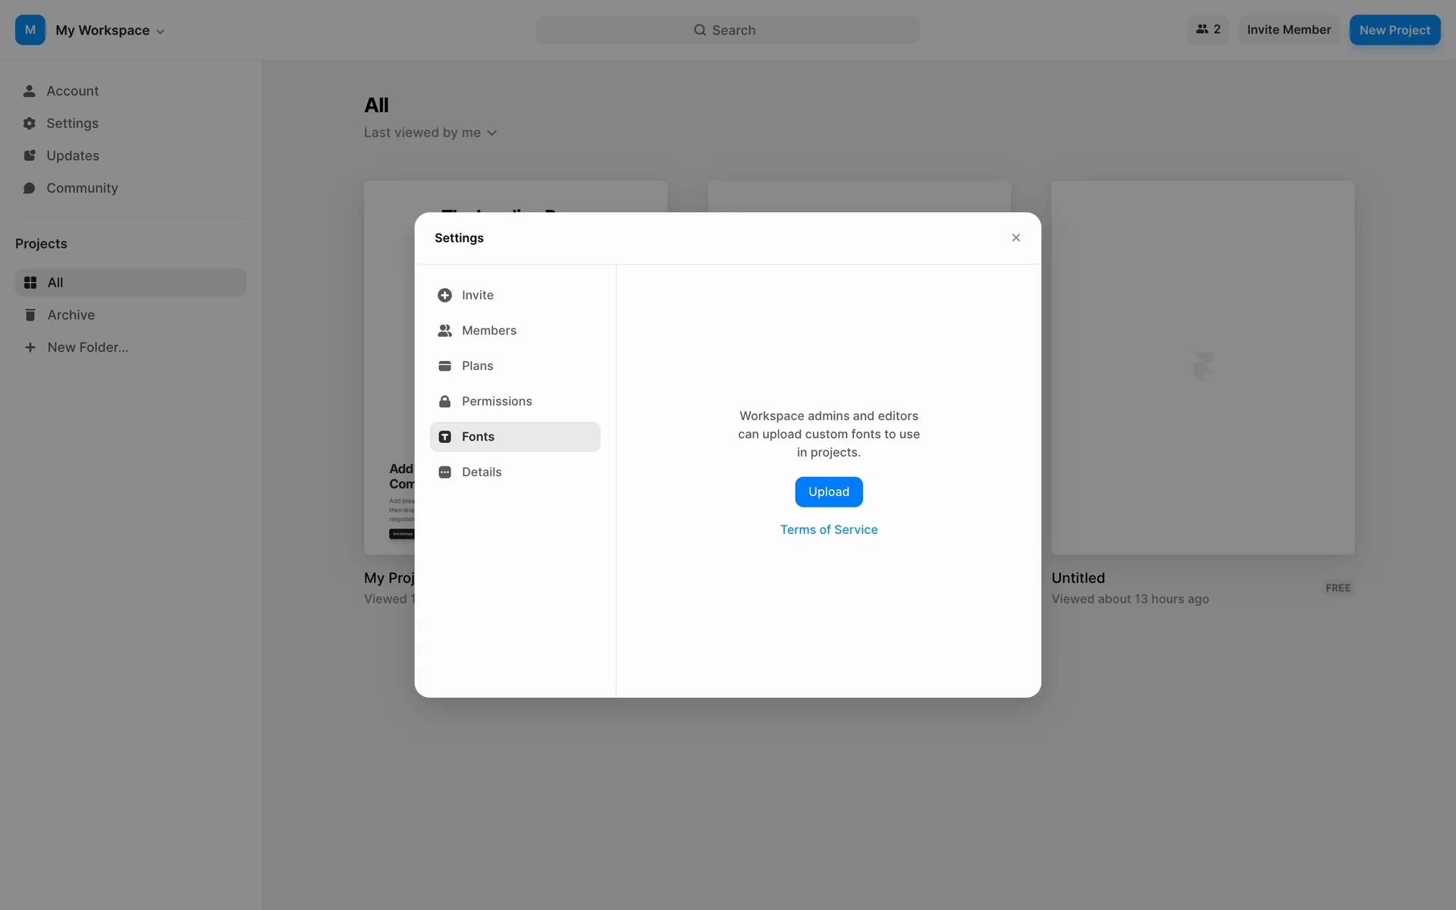Go to Community in left sidebar

point(82,188)
